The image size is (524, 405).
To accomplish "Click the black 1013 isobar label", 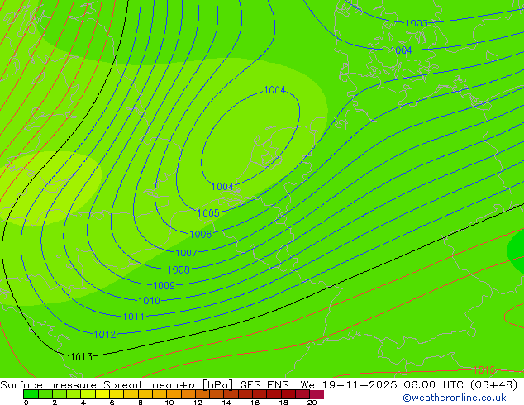I will pos(81,357).
